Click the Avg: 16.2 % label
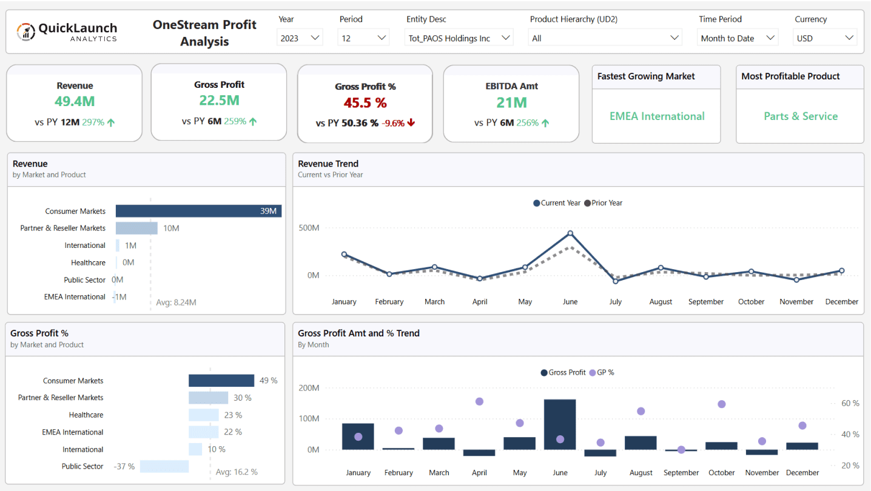 tap(237, 472)
